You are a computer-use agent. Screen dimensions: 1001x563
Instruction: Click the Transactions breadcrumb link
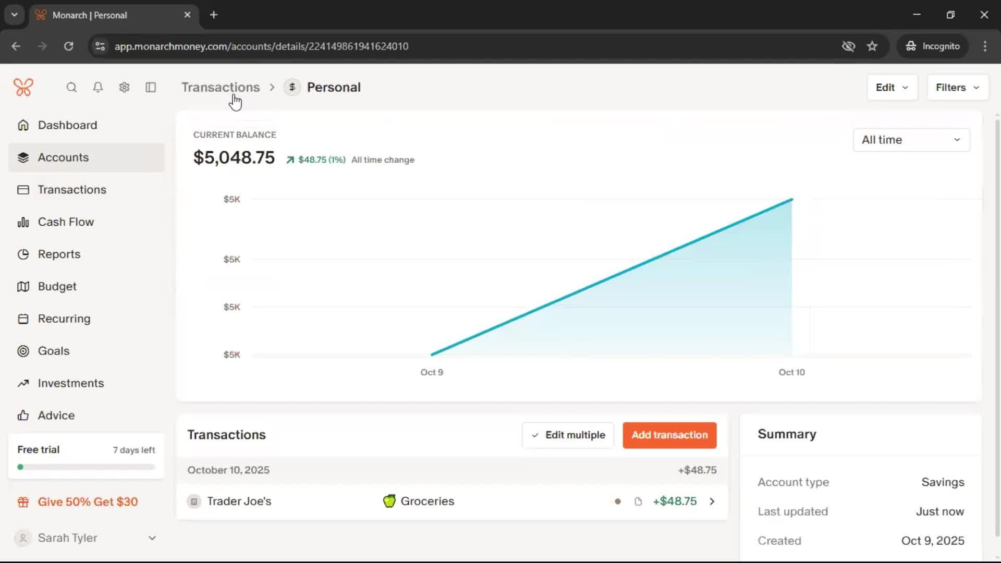(x=220, y=88)
